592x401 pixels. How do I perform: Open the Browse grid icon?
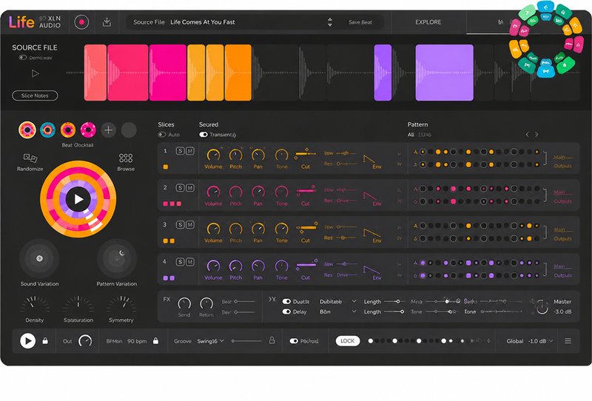[x=126, y=158]
